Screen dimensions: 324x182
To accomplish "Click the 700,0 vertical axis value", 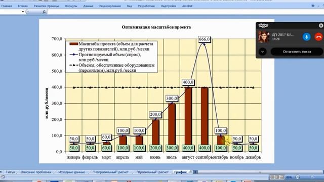I will pos(57,39).
